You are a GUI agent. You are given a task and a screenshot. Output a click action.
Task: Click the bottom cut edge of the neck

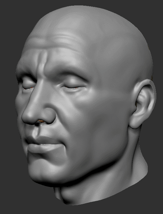[104, 198]
